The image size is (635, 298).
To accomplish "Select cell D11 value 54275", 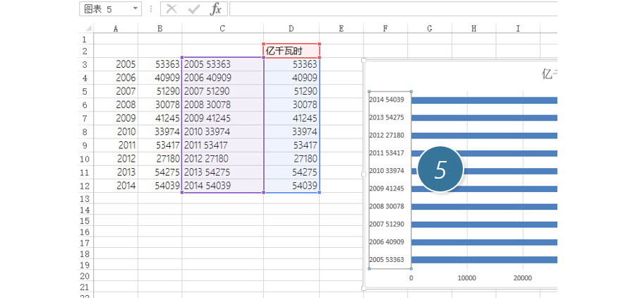I will pyautogui.click(x=291, y=172).
